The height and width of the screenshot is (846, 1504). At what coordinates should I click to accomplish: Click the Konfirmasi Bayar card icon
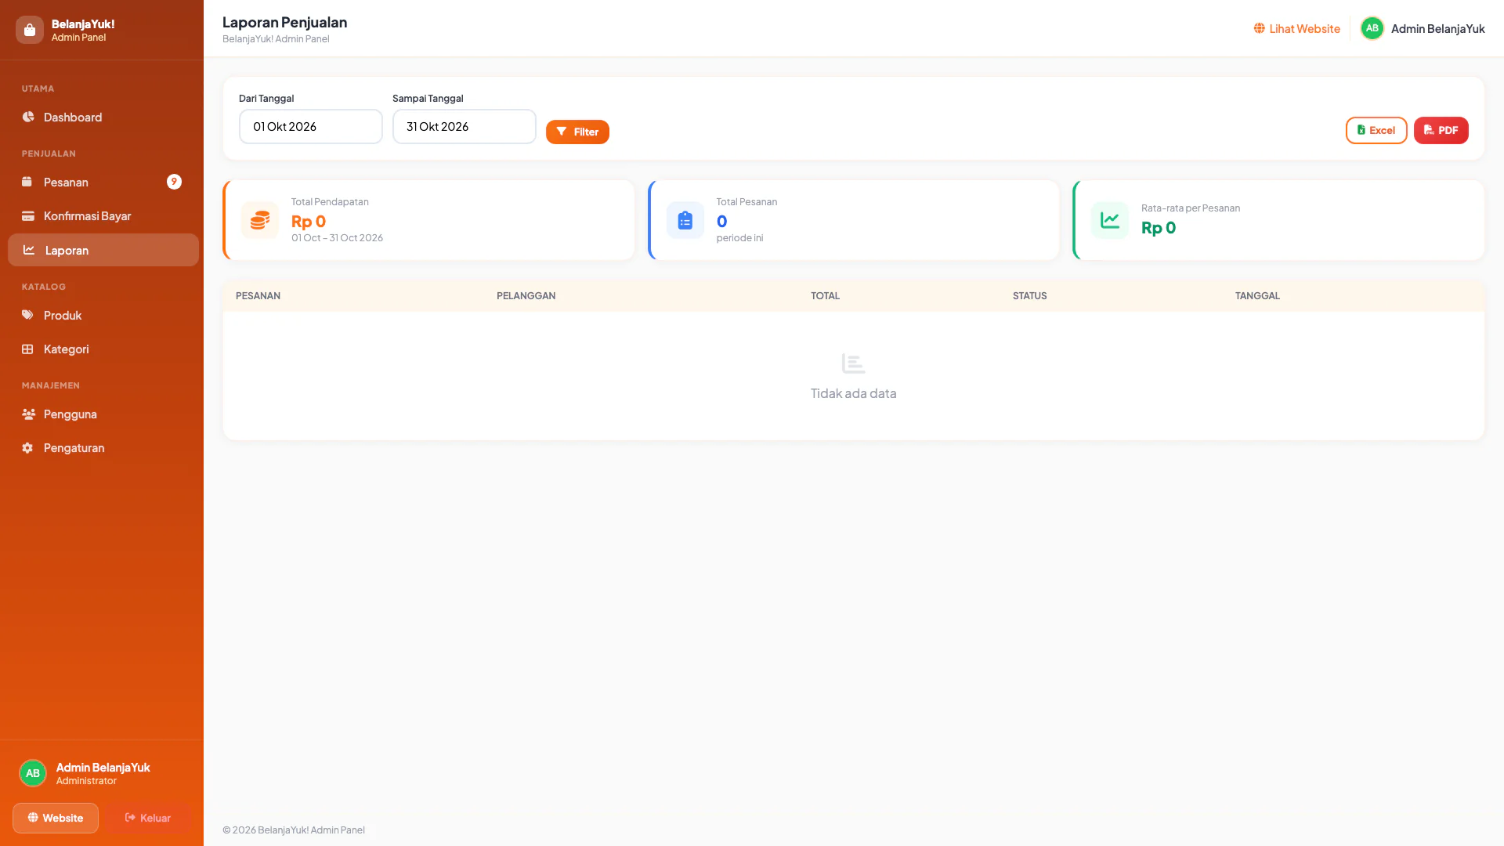(28, 215)
